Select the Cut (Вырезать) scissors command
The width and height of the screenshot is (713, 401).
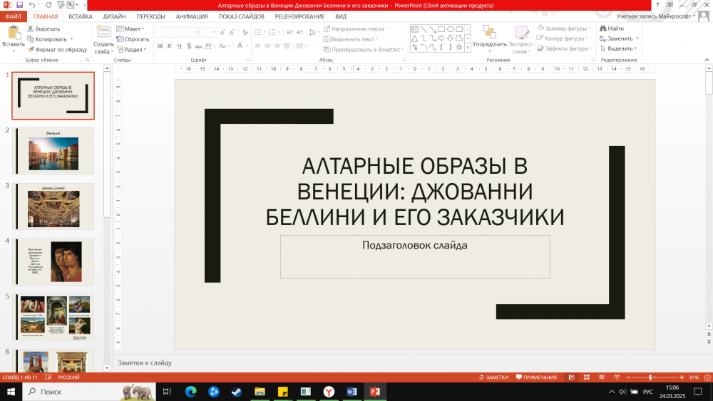[43, 28]
